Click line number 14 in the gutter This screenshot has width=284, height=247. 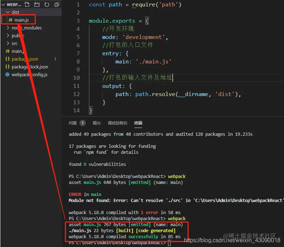click(77, 111)
